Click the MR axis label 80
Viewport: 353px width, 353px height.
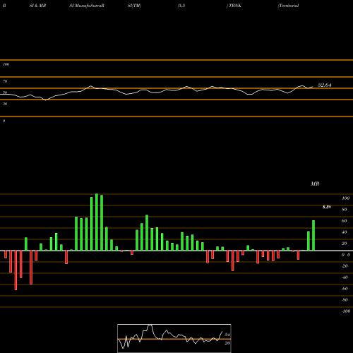point(345,210)
